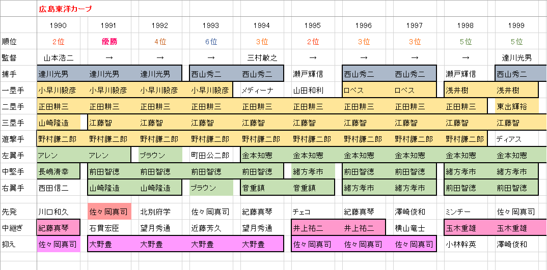The height and width of the screenshot is (270, 547).
Task: Click 玉木重雄 cell under 1998
Action: click(x=466, y=228)
